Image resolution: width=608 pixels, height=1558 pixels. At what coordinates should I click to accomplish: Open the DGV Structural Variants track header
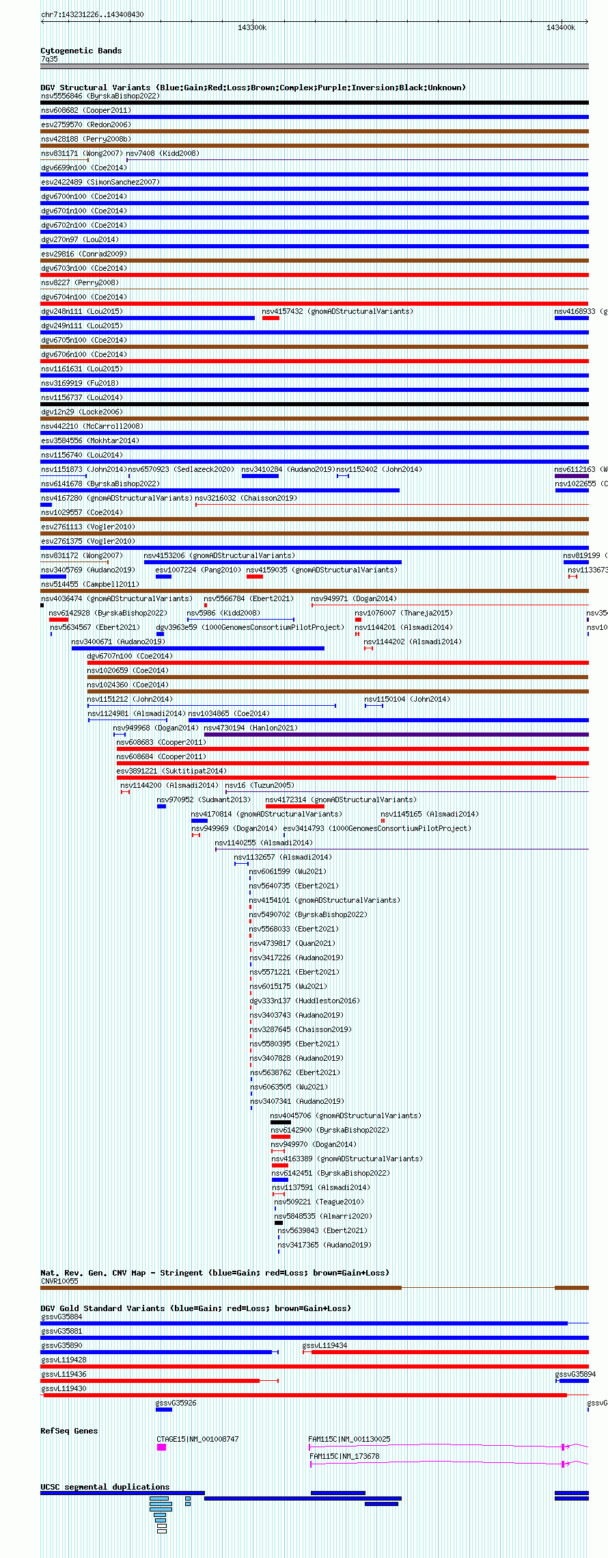coord(253,88)
